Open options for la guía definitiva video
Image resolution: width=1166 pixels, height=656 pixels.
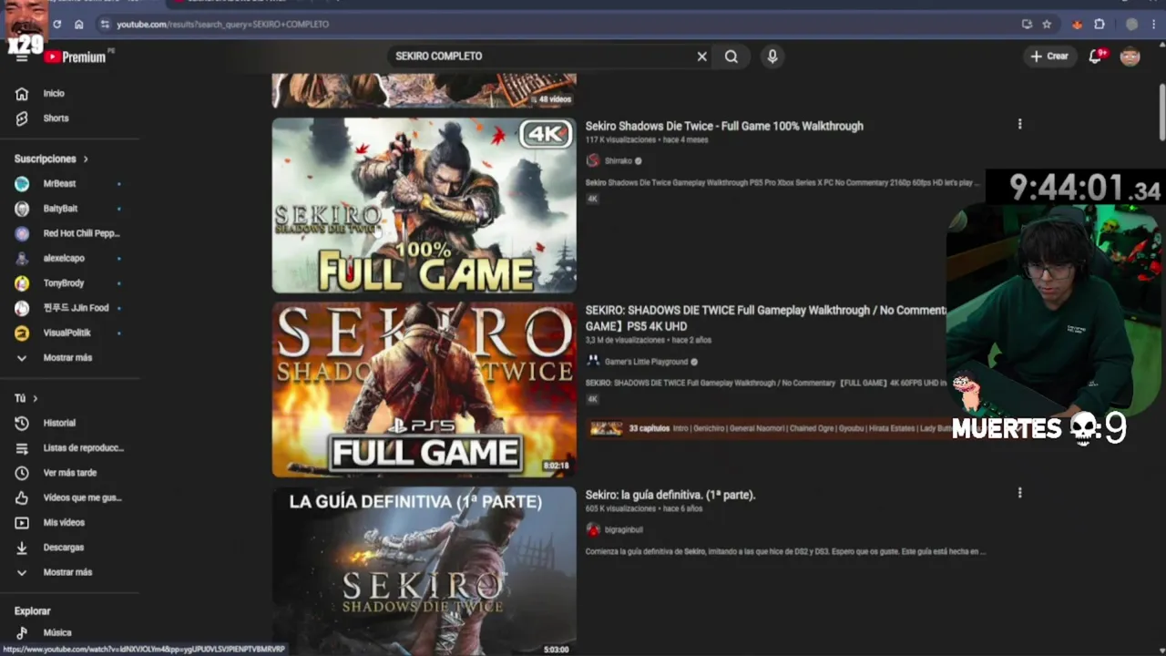point(1019,493)
